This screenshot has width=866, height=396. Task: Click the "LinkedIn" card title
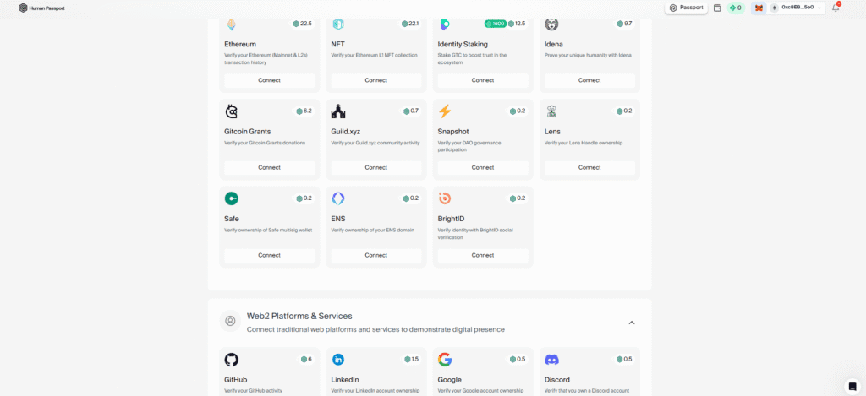[x=345, y=380]
